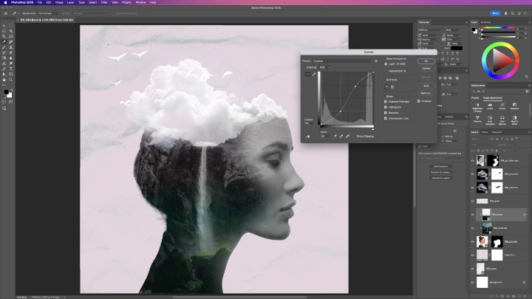Switch to the Swatches tab
Viewport: 532px width, 299px height.
(x=485, y=22)
